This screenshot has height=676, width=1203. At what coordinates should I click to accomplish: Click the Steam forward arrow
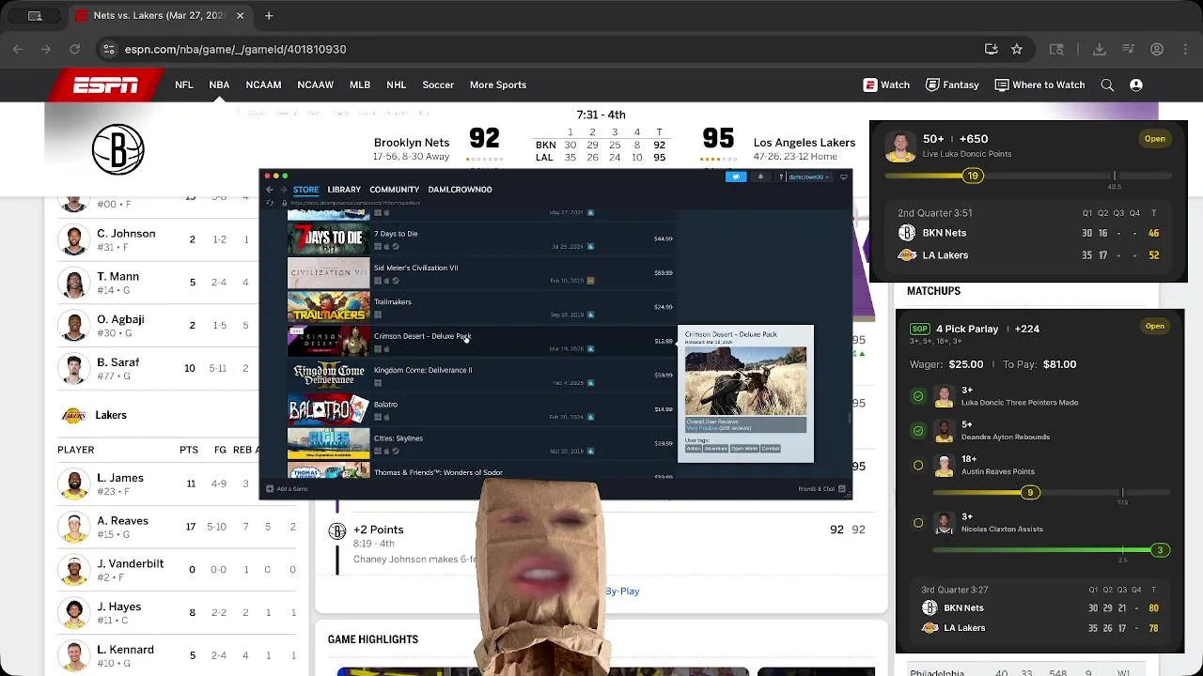pyautogui.click(x=283, y=190)
